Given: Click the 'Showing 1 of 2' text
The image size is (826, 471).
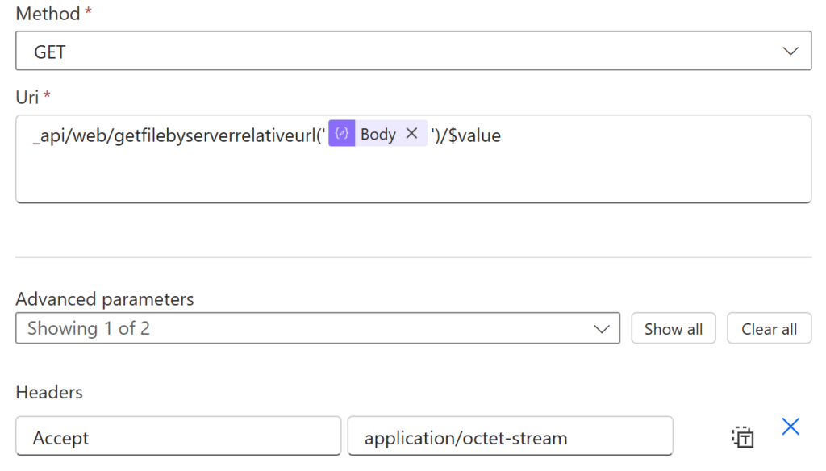Looking at the screenshot, I should [x=89, y=329].
